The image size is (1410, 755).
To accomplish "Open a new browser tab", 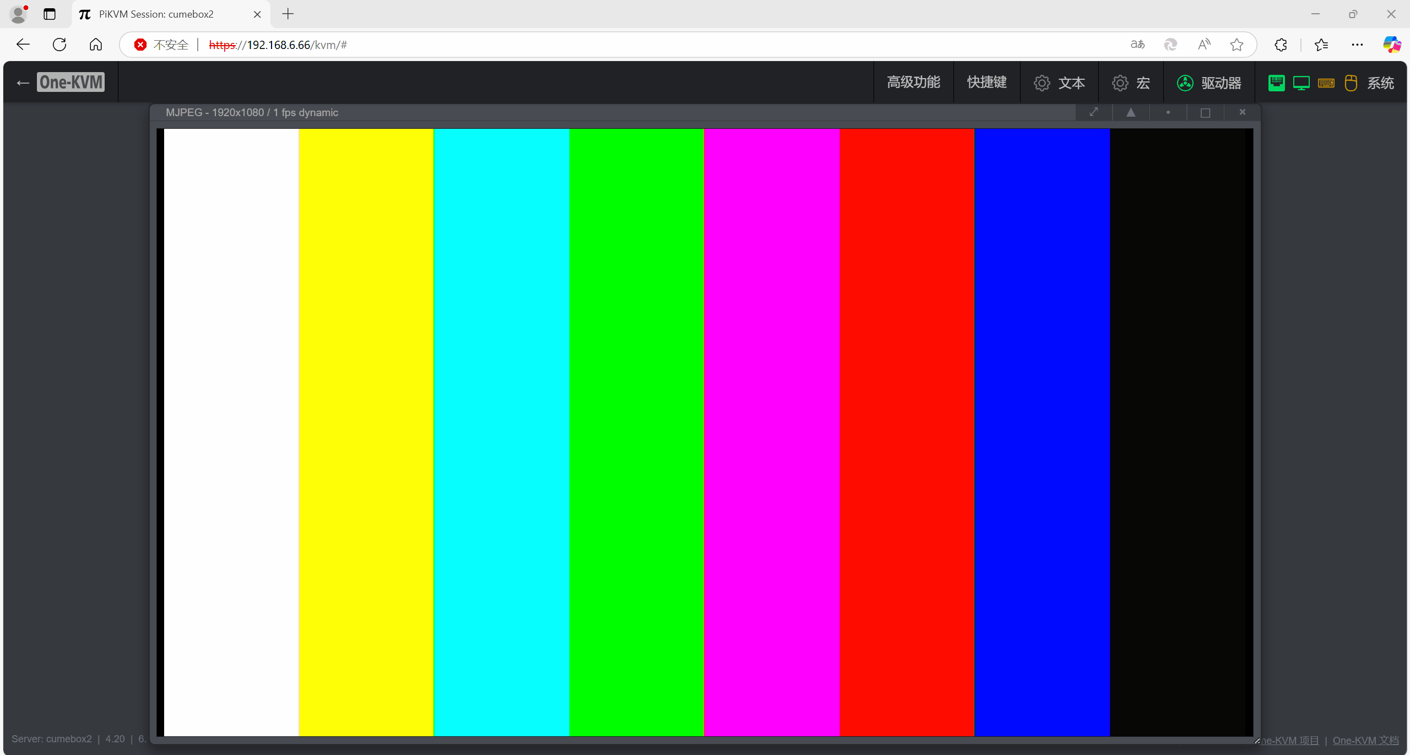I will coord(288,14).
